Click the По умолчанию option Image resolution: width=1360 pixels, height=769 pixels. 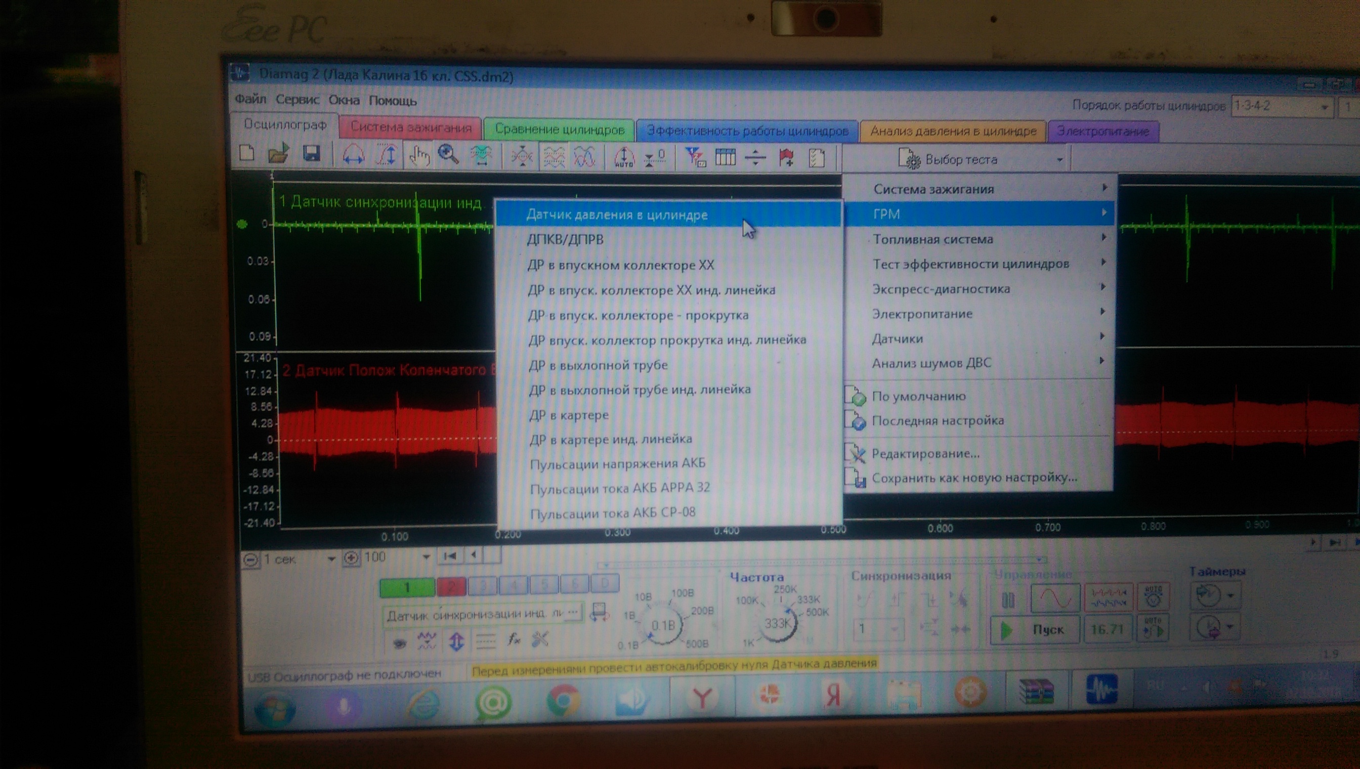click(979, 396)
